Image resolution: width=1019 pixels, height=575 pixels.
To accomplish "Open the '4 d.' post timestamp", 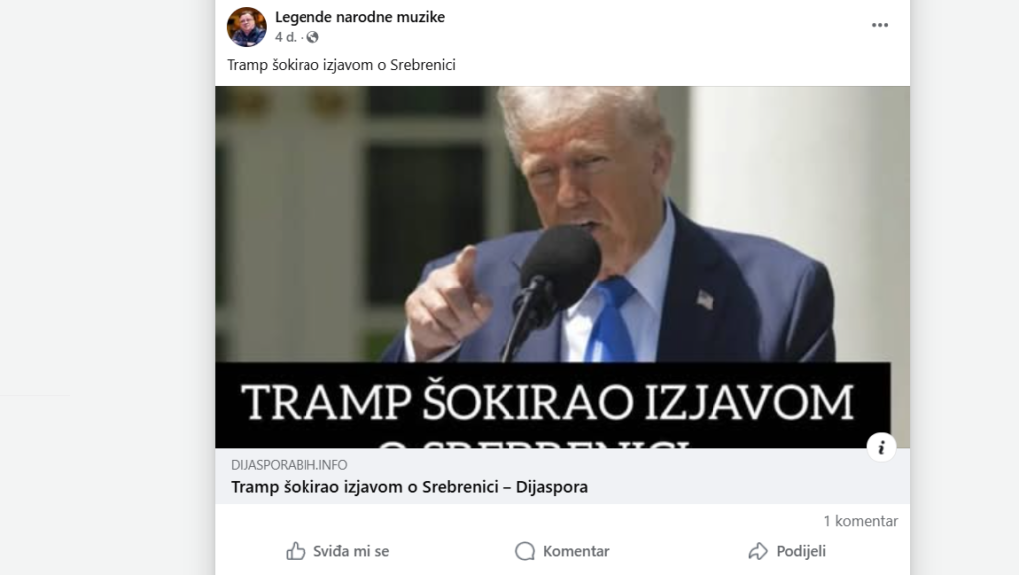I will [x=286, y=37].
